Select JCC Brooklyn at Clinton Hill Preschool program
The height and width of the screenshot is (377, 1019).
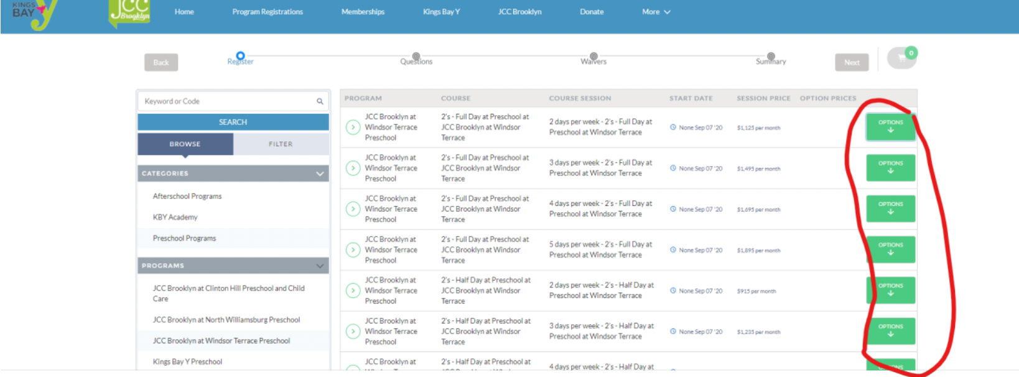coord(229,294)
